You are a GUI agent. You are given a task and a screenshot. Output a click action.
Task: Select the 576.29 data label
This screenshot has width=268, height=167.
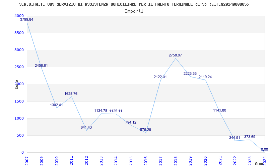(x=145, y=130)
